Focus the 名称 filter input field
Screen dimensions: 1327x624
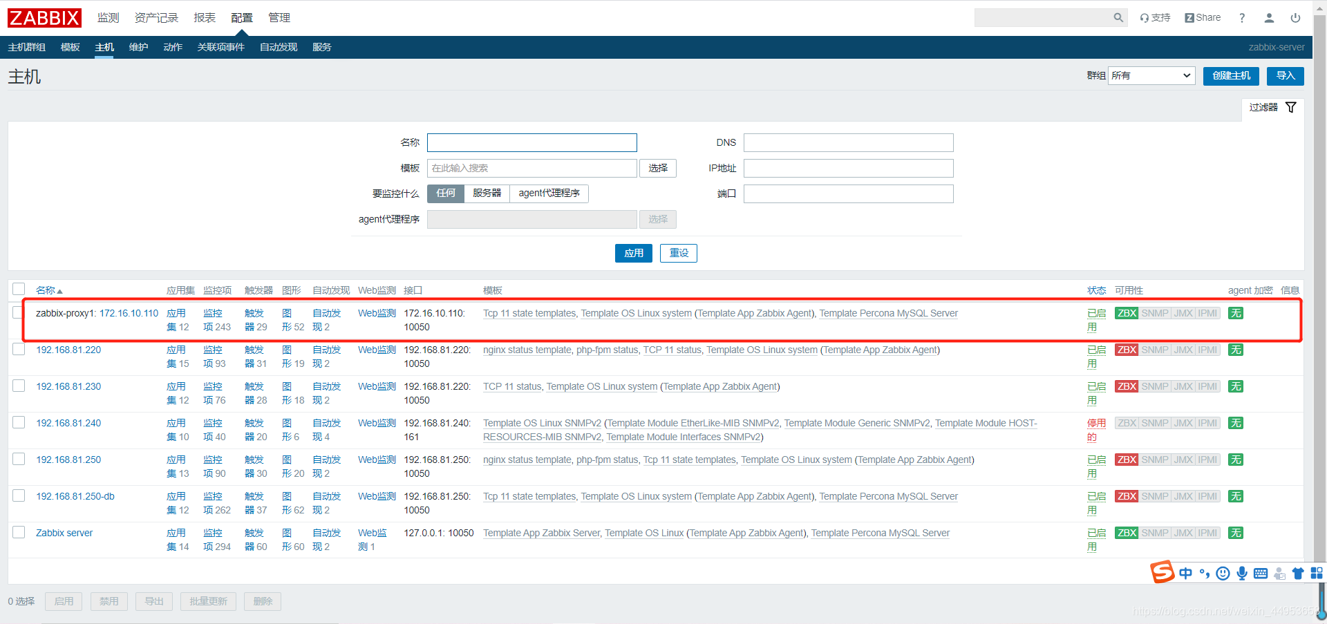[532, 142]
